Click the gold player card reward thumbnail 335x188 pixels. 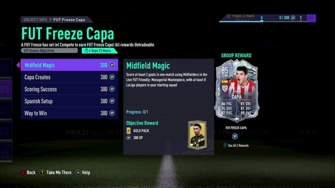[197, 135]
